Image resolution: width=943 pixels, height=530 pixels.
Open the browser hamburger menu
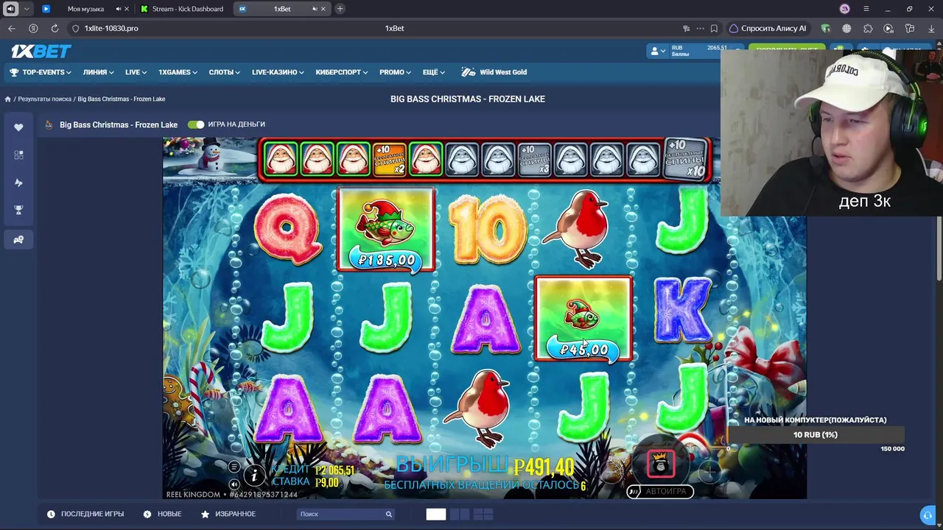click(866, 9)
